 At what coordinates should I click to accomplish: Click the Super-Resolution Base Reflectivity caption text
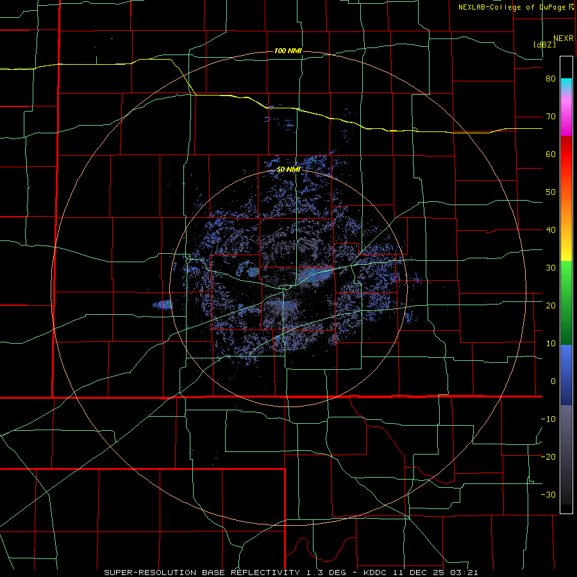click(291, 573)
